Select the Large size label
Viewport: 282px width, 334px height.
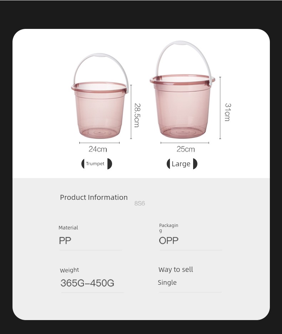click(181, 164)
